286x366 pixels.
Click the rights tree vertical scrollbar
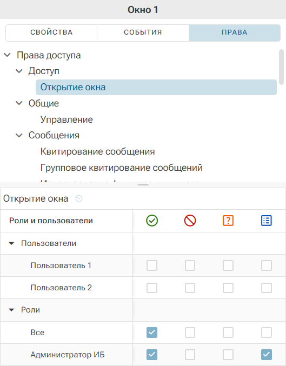pyautogui.click(x=281, y=67)
